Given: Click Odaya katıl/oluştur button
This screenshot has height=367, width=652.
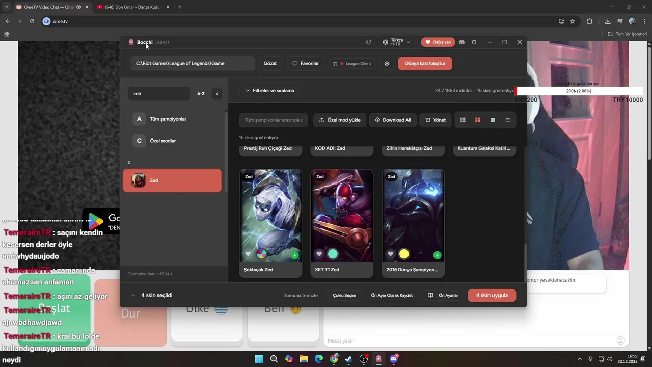Looking at the screenshot, I should tap(425, 64).
